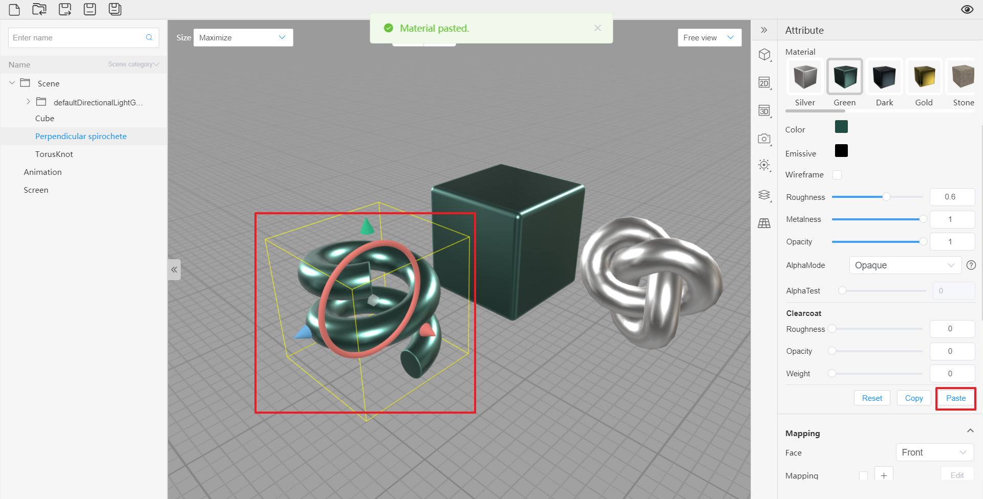Click the Paste material button

pos(956,398)
